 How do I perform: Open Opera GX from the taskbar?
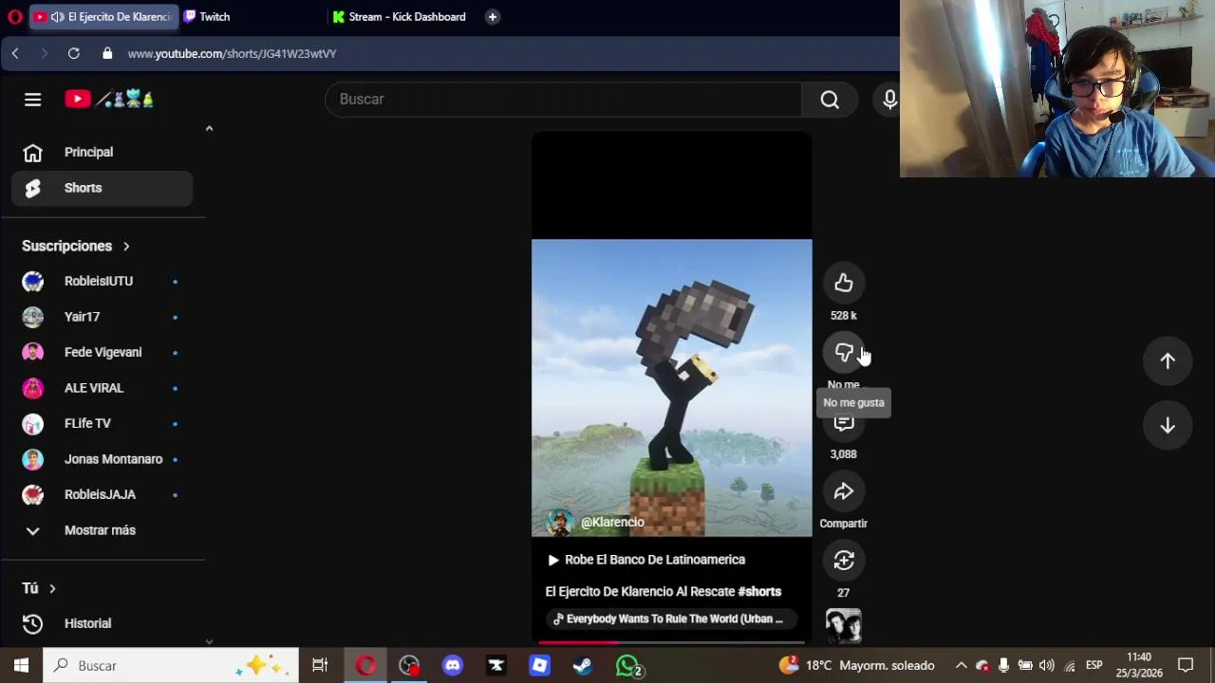(x=365, y=666)
